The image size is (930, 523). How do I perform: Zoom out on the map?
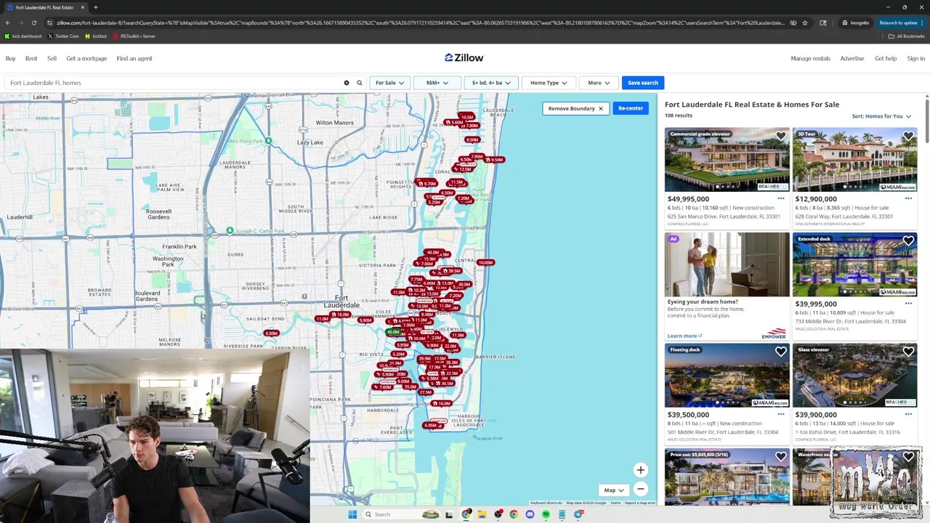click(640, 490)
